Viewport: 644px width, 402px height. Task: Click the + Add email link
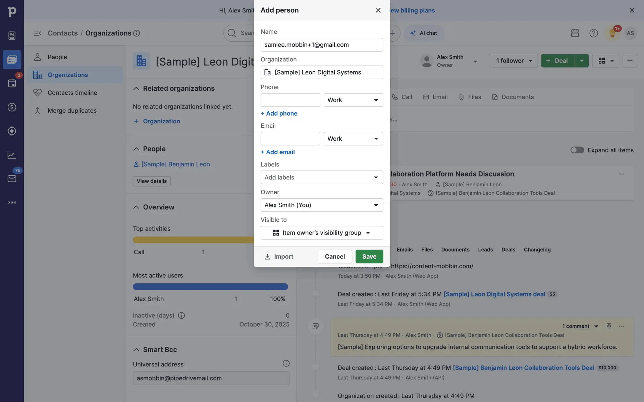[x=278, y=152]
